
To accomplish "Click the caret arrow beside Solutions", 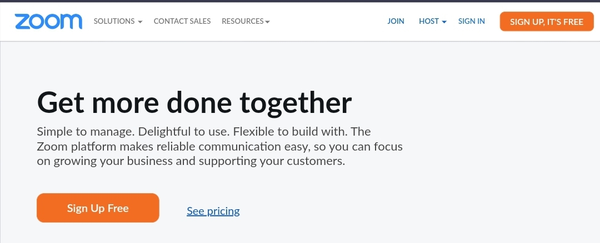I will click(x=140, y=22).
